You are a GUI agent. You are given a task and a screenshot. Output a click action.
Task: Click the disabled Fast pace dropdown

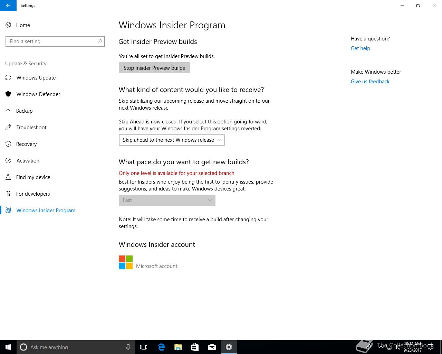coord(167,200)
